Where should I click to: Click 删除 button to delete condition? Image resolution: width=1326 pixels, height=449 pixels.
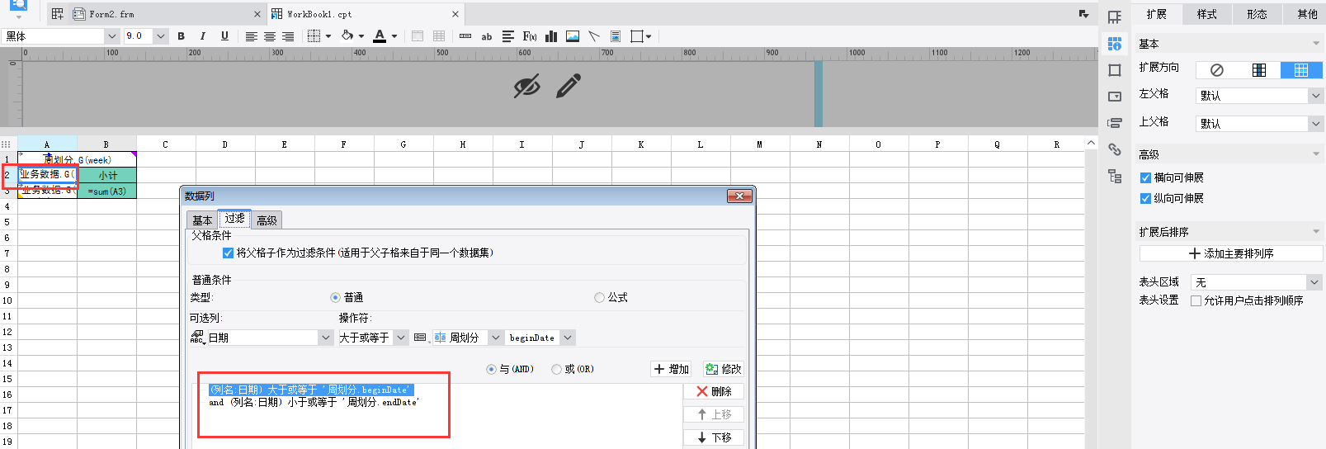(x=714, y=392)
